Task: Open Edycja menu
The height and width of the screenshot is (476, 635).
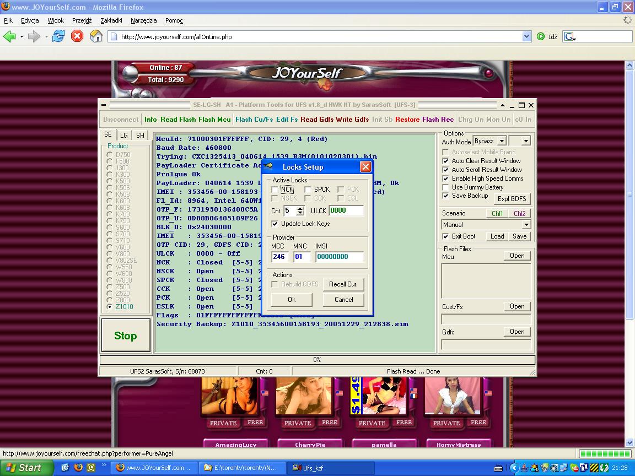Action: click(30, 20)
